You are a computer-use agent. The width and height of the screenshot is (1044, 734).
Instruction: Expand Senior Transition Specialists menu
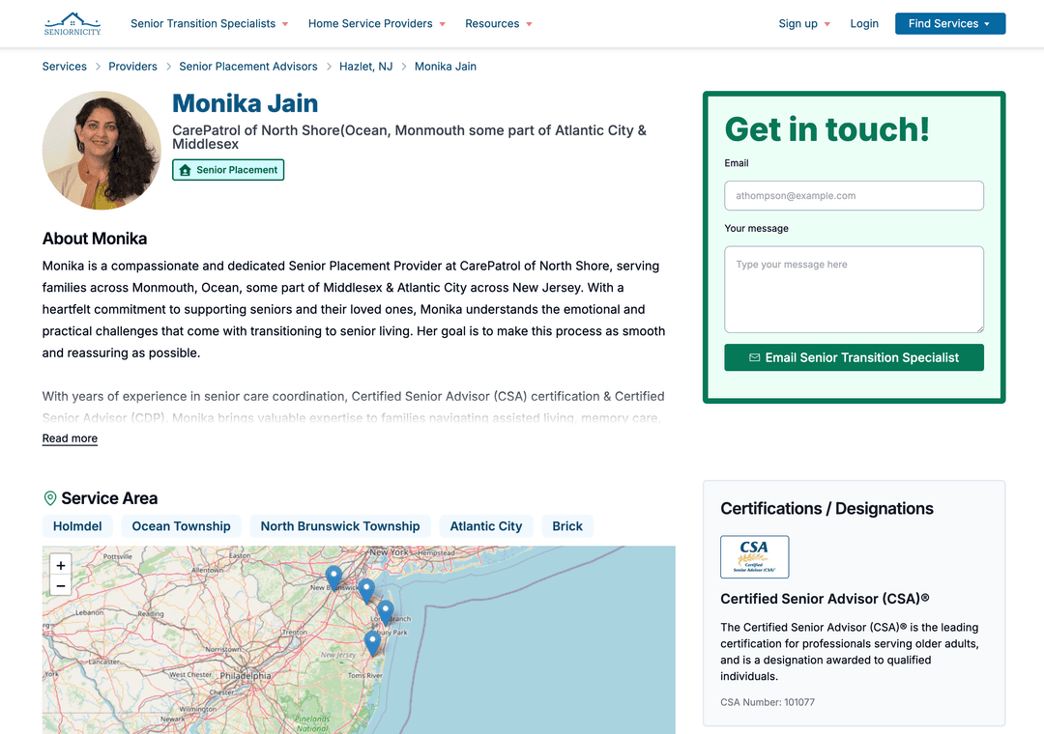209,23
